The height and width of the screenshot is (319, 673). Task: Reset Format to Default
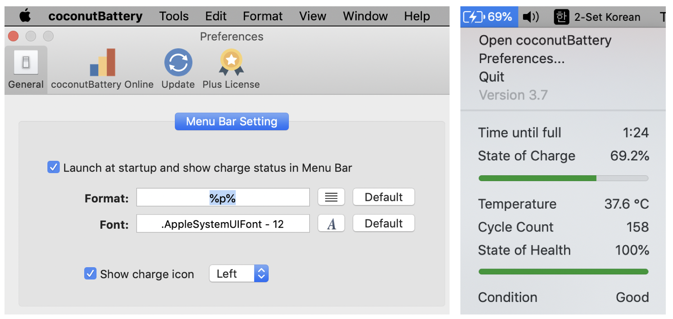[x=383, y=197]
